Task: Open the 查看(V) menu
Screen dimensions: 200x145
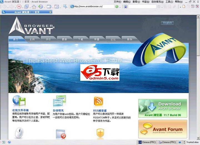Action: [x=136, y=2]
